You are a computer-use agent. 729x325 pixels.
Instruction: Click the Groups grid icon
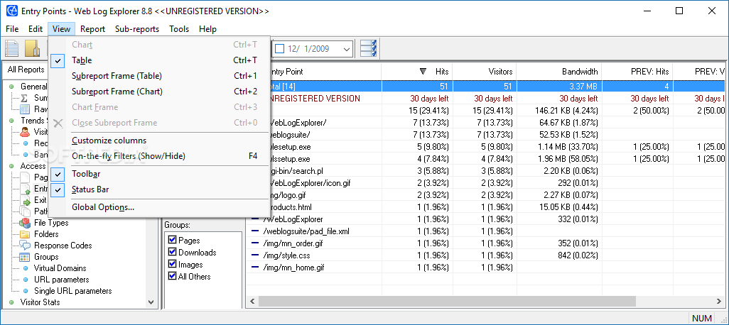25,257
